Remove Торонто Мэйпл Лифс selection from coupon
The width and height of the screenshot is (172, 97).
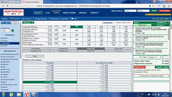134,28
